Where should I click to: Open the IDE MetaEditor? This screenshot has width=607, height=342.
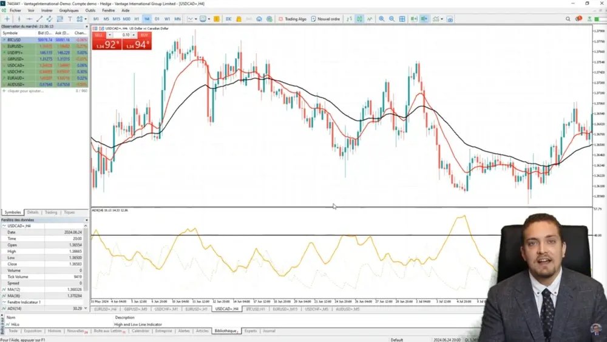click(228, 19)
